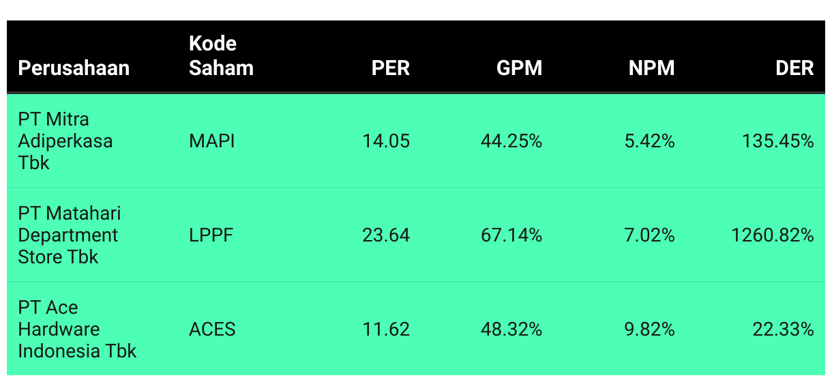832x382 pixels.
Task: Select PT Ace Hardware Indonesia Tbk cell
Action: point(77,329)
